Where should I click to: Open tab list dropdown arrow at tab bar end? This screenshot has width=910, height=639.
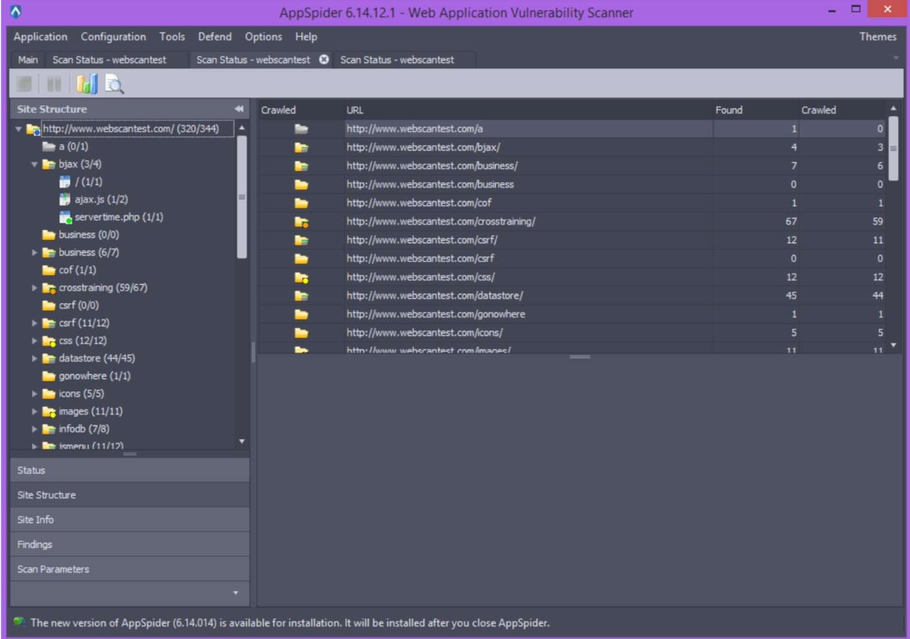tap(896, 58)
